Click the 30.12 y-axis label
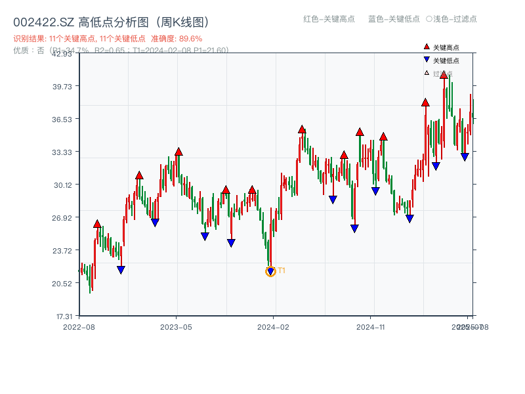The width and height of the screenshot is (525, 394). 63,185
